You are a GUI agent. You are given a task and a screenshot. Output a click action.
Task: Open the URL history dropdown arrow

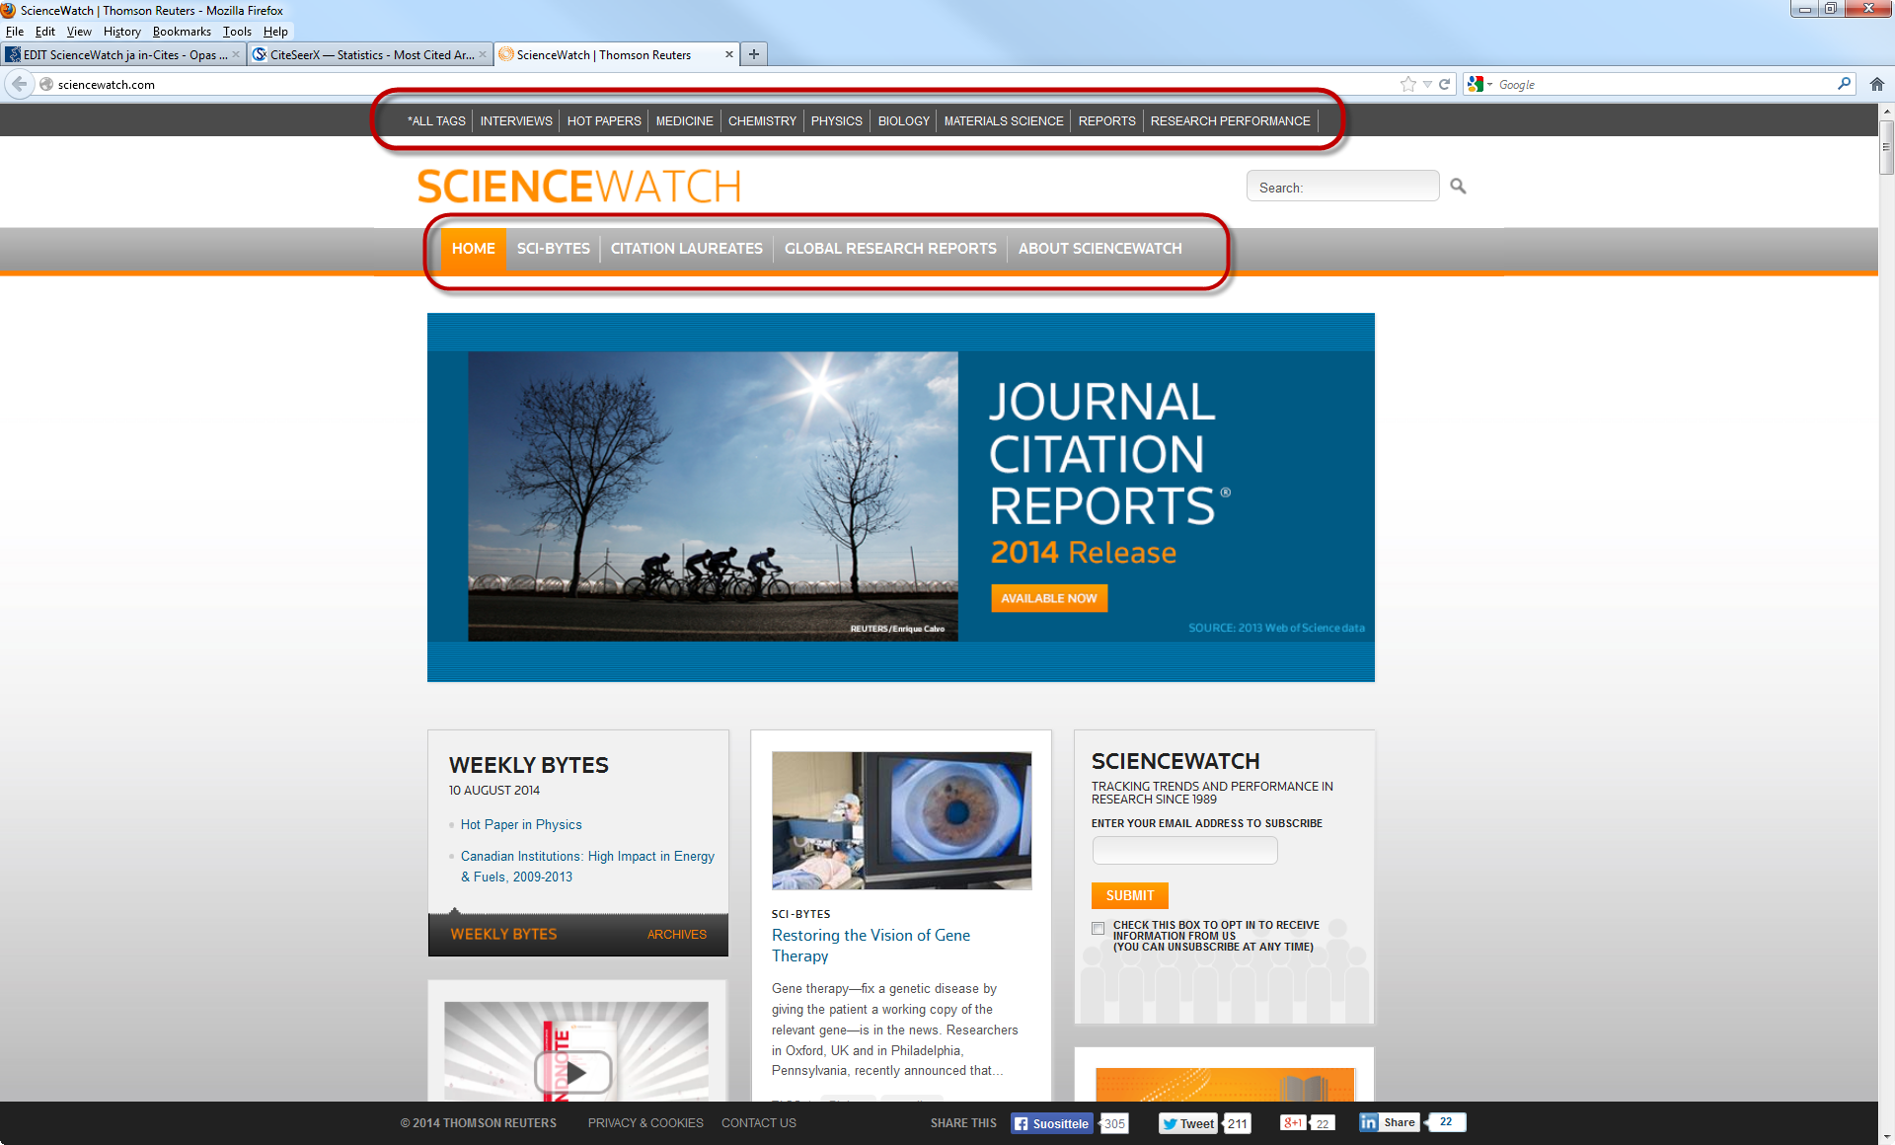(1427, 85)
